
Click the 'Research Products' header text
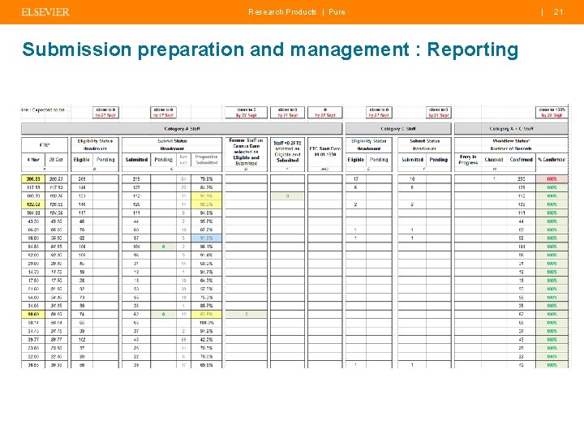[282, 12]
